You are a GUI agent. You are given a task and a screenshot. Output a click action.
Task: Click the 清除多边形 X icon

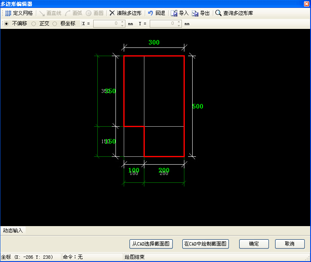112,13
